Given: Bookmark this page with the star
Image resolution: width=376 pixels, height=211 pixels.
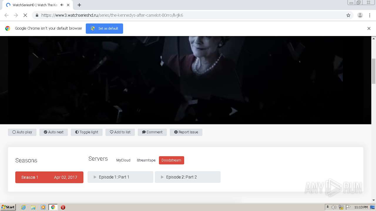Looking at the screenshot, I should pos(348,15).
